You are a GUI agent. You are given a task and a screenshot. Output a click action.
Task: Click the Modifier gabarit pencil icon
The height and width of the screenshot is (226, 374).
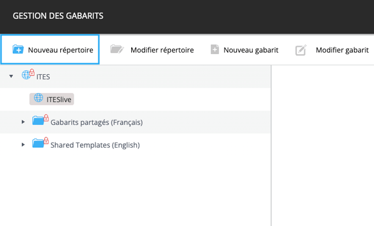tap(301, 50)
